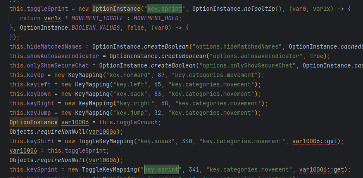Click highlighted "key.sprint" on the toggleSprint line
Screen dimensions: 363x178
pos(165,9)
